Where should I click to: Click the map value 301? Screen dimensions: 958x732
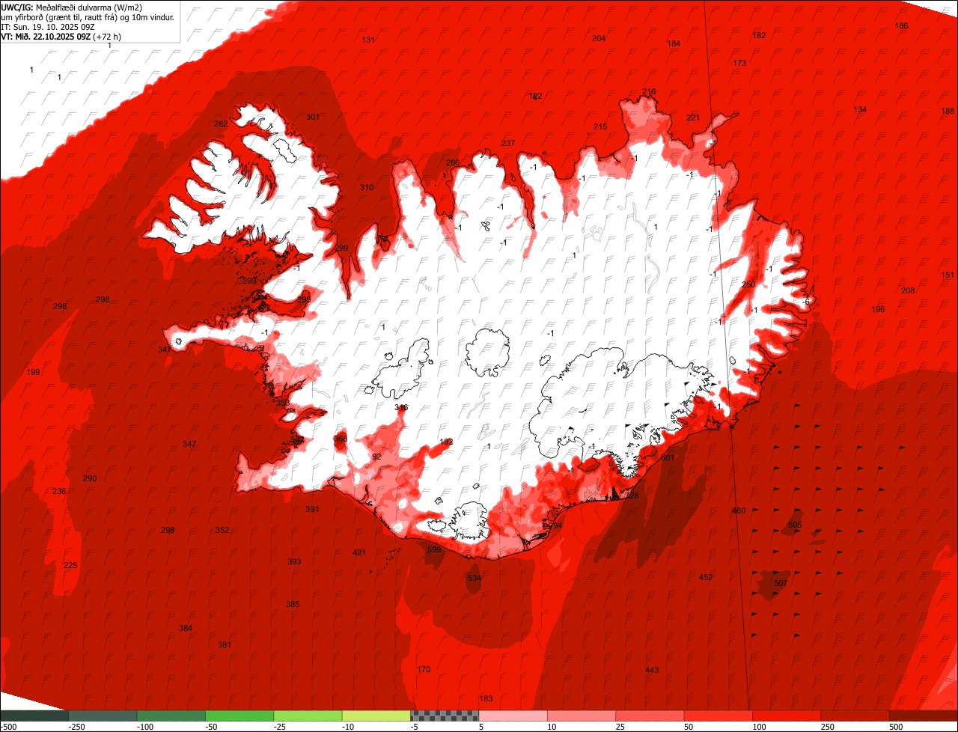[x=313, y=117]
